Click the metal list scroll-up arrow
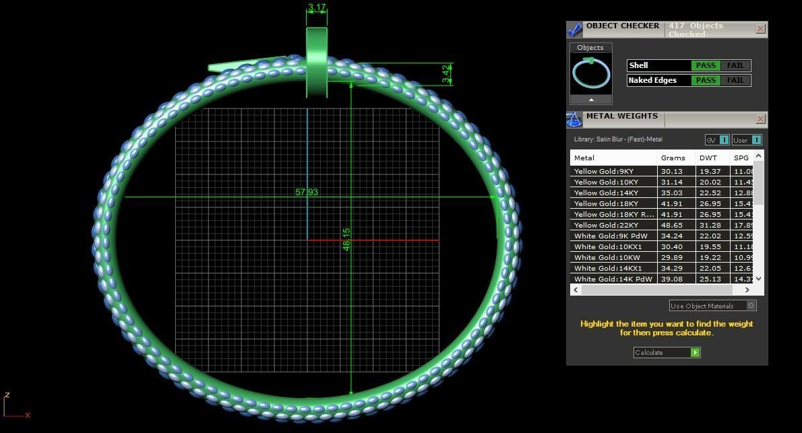 pos(758,156)
